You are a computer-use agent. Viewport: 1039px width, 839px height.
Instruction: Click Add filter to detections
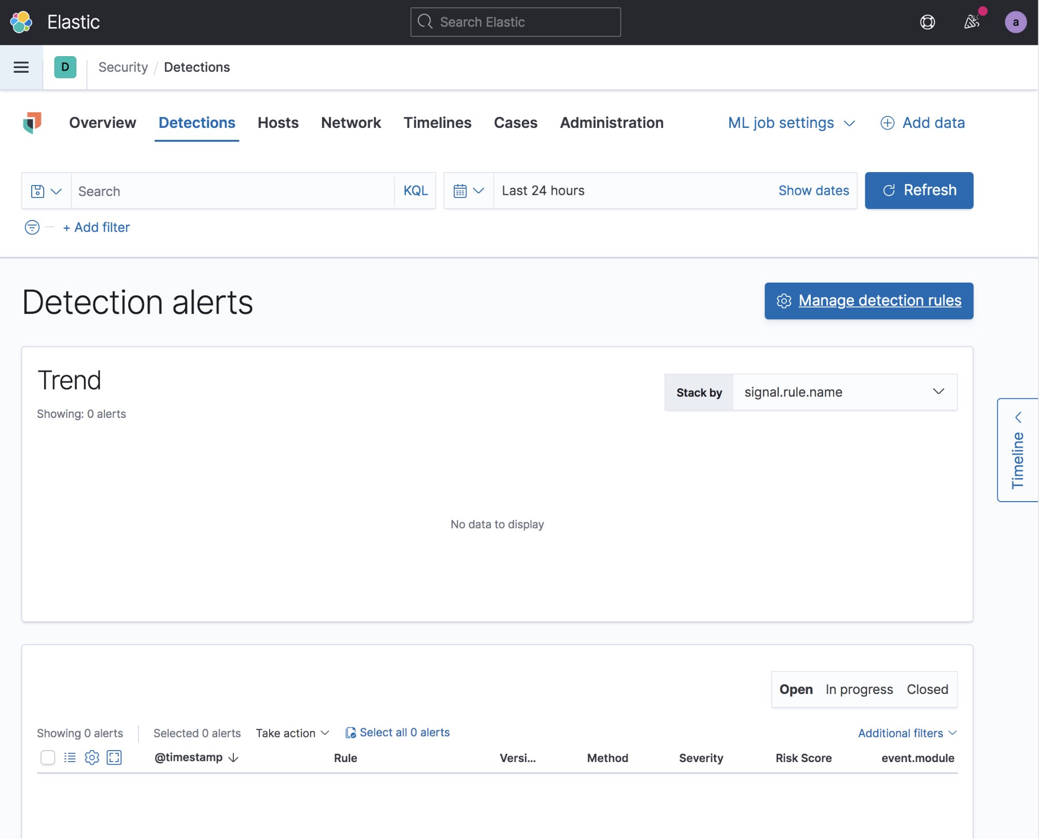96,227
